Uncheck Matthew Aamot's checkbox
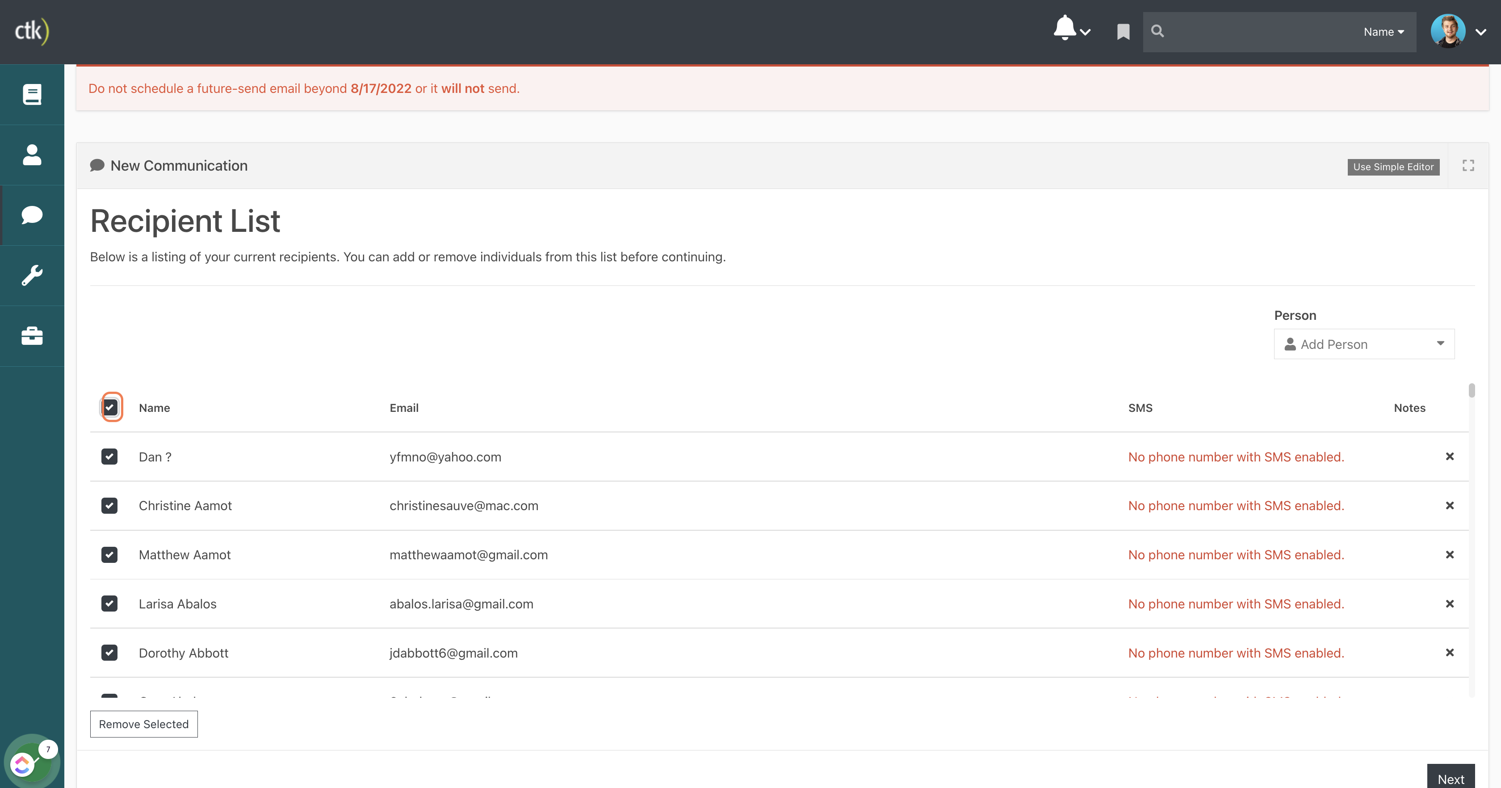The image size is (1501, 788). (109, 555)
